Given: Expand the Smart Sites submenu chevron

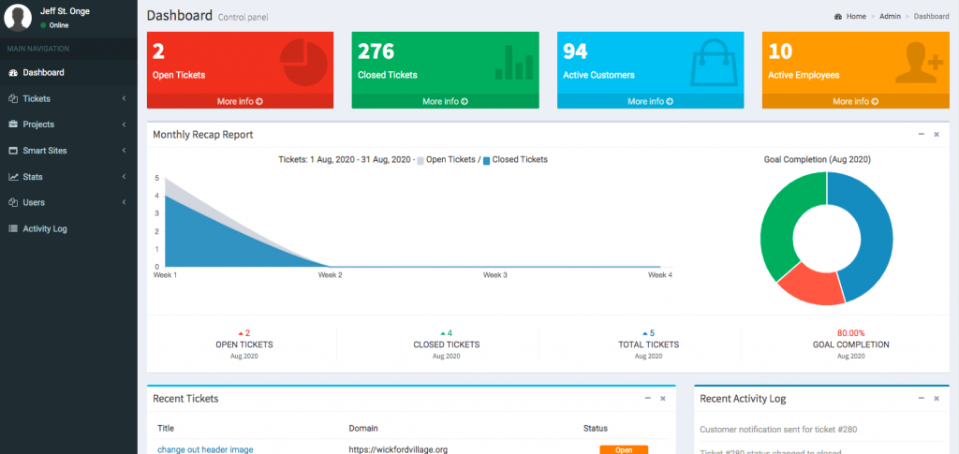Looking at the screenshot, I should point(124,151).
